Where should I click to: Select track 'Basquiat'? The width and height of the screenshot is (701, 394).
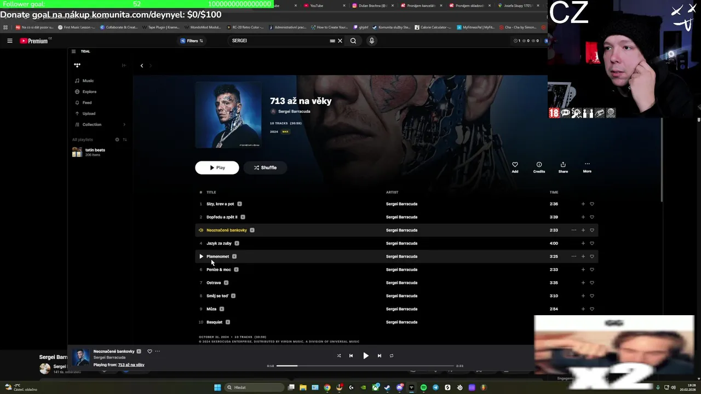tap(215, 322)
